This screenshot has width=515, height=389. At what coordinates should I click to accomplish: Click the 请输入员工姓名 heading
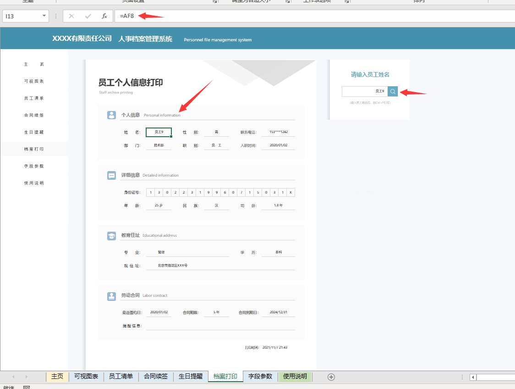(370, 75)
